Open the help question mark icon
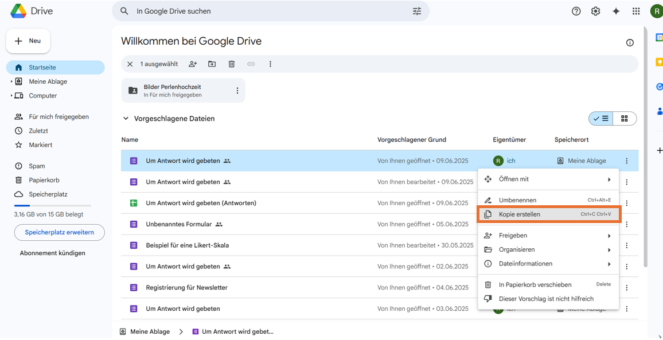The width and height of the screenshot is (663, 340). (x=576, y=11)
